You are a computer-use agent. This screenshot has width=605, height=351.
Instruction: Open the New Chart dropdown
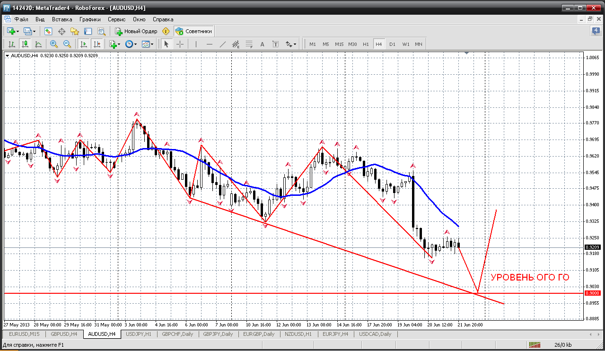13,31
